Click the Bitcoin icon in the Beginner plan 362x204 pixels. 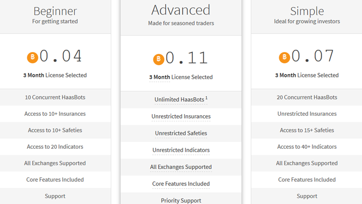tap(32, 57)
